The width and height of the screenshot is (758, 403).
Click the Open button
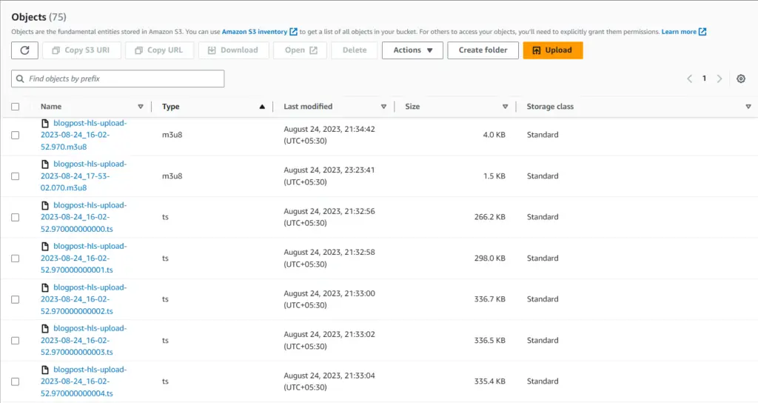(x=301, y=50)
